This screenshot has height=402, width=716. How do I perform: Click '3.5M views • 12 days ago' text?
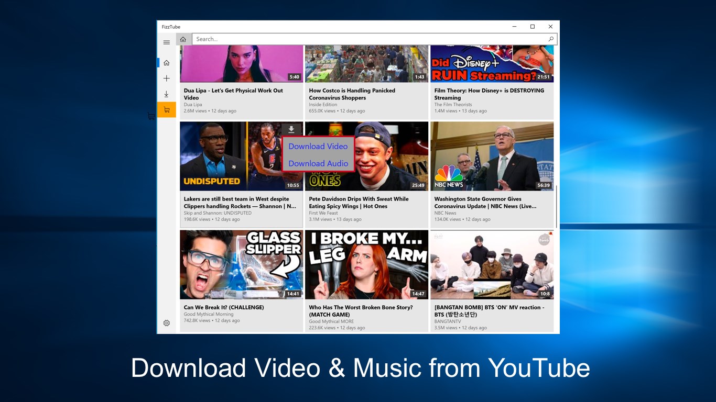coord(461,328)
